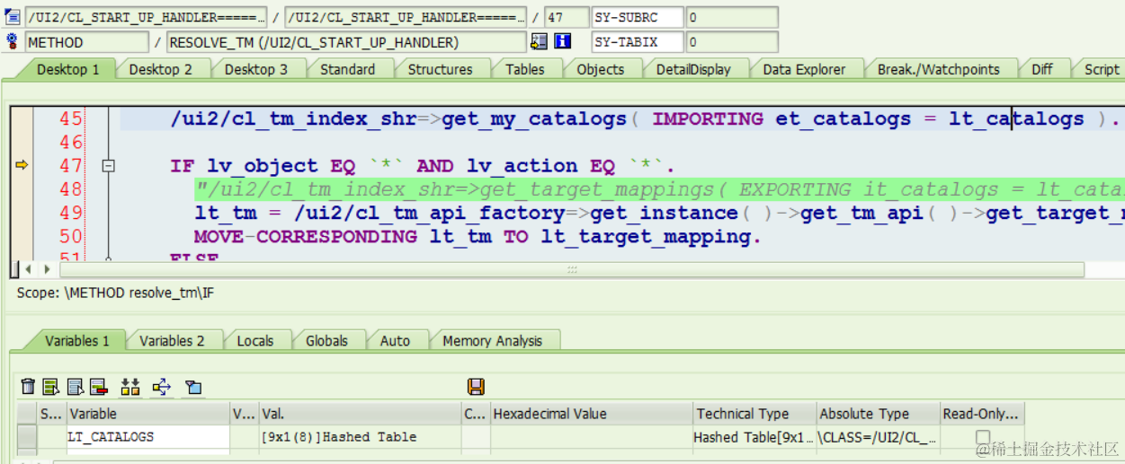Select the LT_CATALOGS row selector button
This screenshot has width=1125, height=464.
click(27, 437)
